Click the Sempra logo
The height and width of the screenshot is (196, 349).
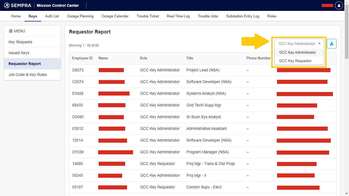click(x=18, y=5)
